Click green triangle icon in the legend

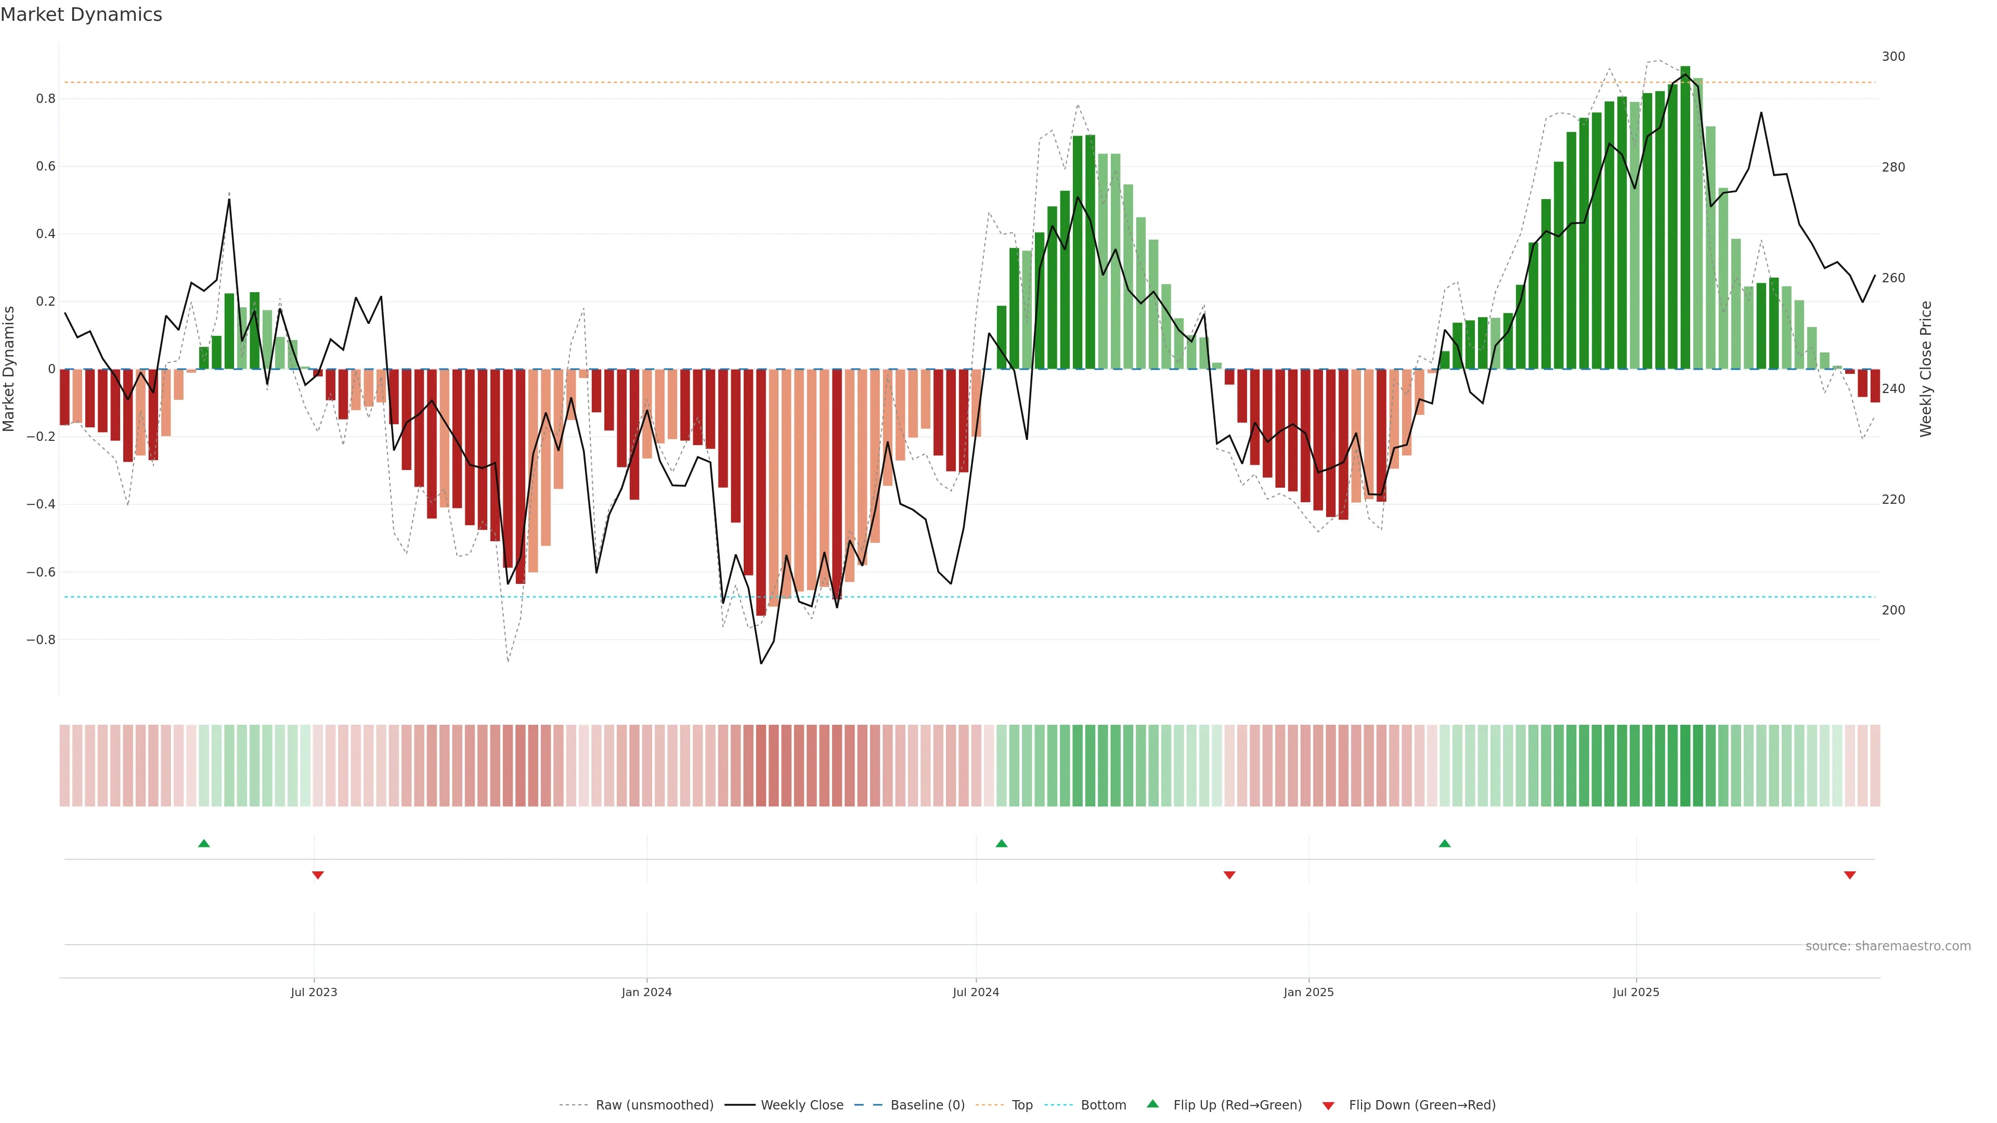[x=1153, y=1104]
